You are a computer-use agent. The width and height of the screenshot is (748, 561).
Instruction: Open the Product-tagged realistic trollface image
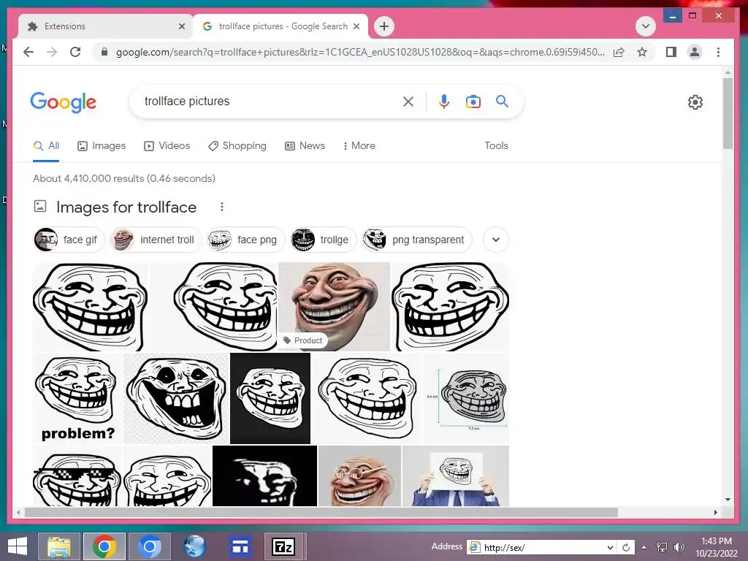coord(334,307)
